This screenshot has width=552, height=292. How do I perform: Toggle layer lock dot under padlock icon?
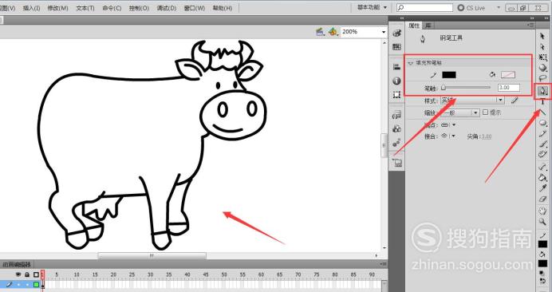[x=27, y=284]
